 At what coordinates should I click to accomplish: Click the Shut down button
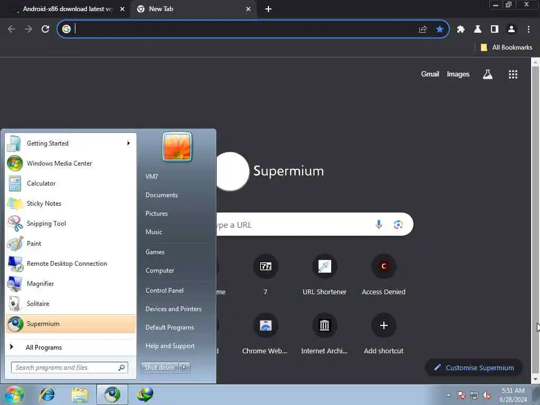pos(159,368)
